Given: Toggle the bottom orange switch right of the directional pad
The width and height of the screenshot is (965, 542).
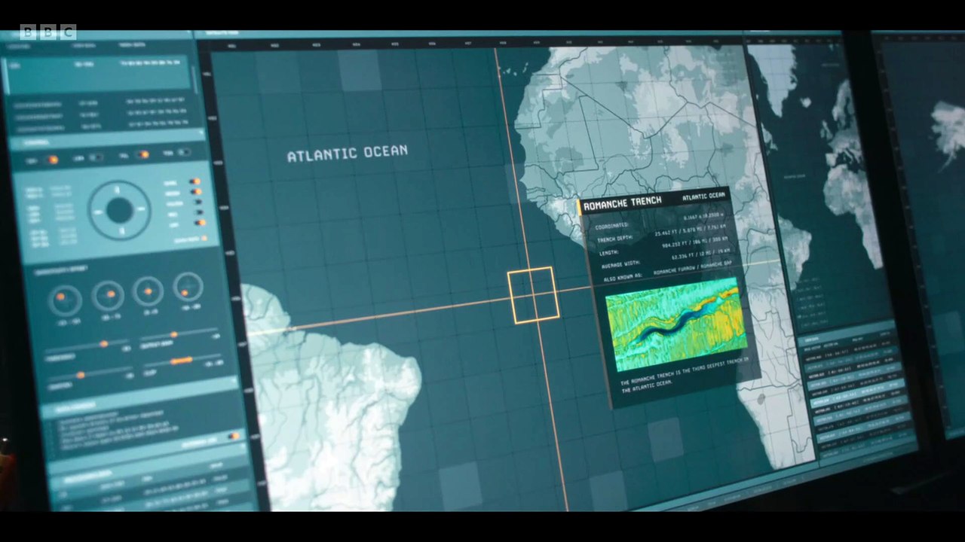Looking at the screenshot, I should (x=200, y=222).
